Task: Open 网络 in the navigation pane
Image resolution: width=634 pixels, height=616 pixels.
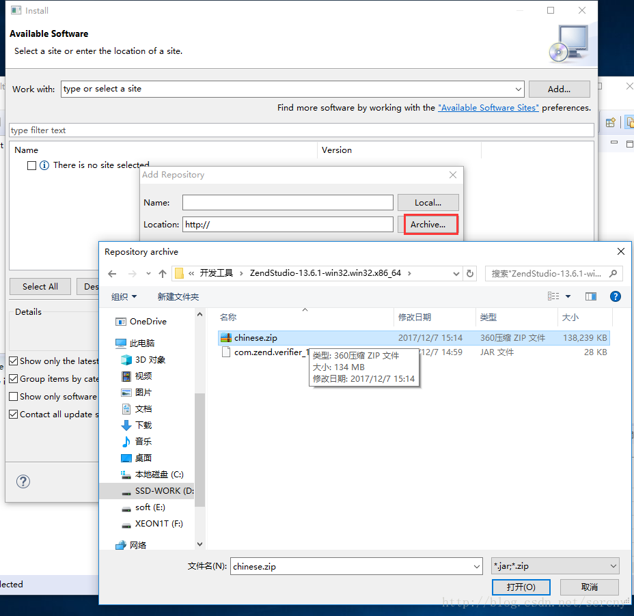Action: (131, 545)
